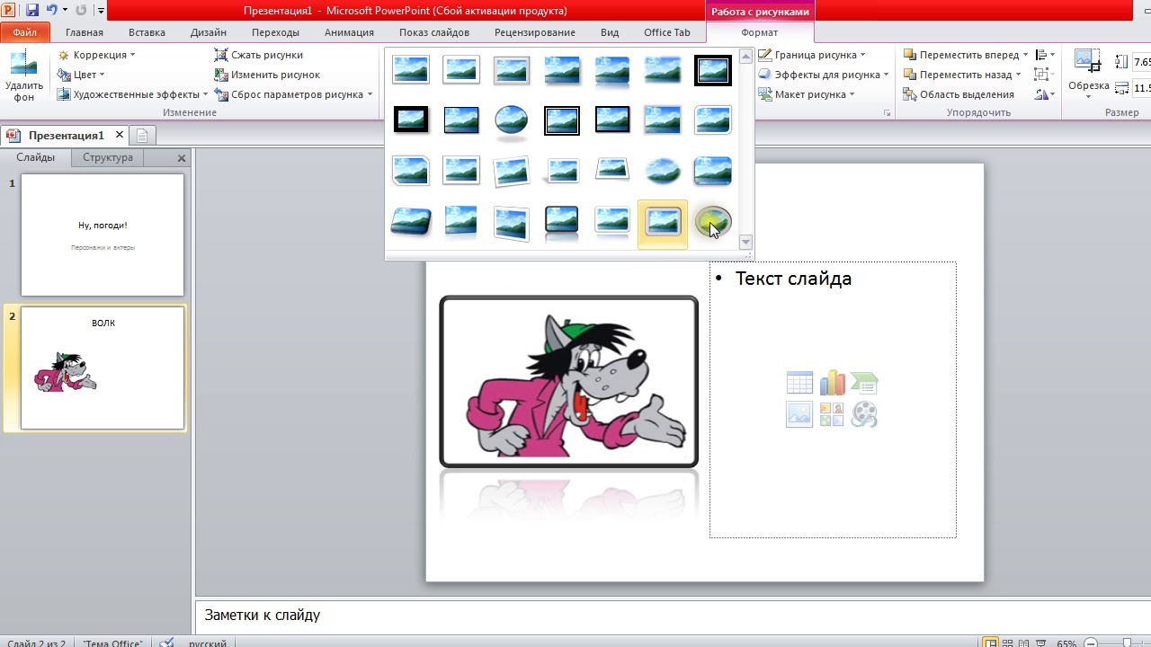
Task: Click Сжать рисунки compress pictures
Action: tap(259, 55)
